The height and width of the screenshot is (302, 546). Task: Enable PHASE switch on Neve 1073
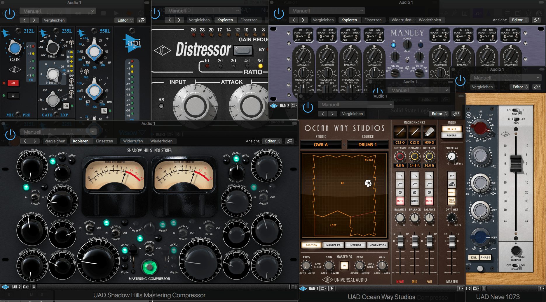485,257
